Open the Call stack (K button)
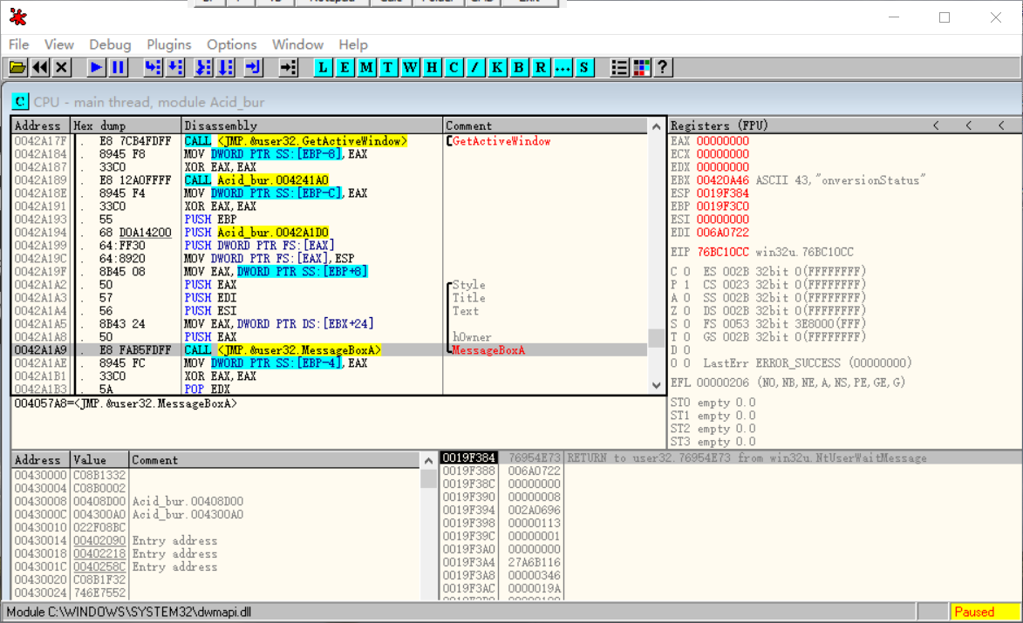This screenshot has width=1023, height=623. [497, 67]
